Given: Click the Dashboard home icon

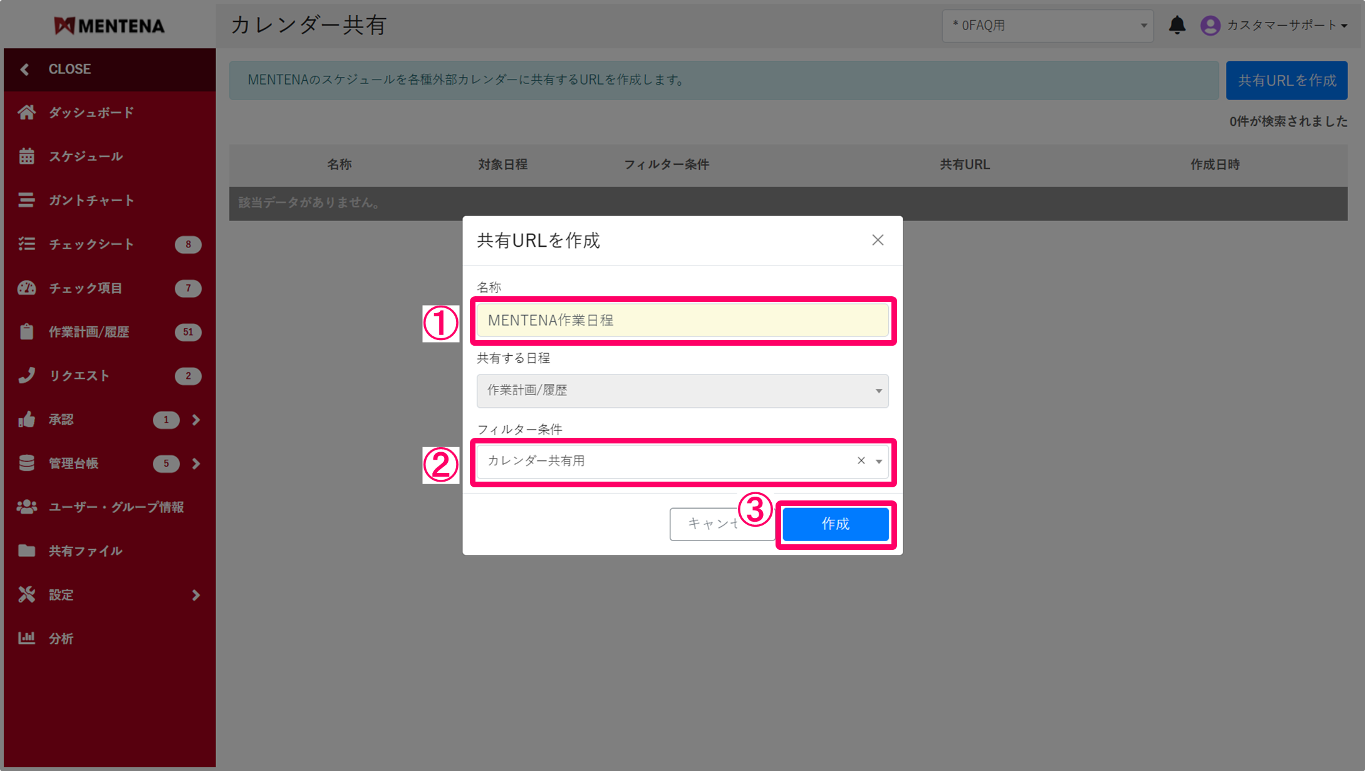Looking at the screenshot, I should [26, 113].
